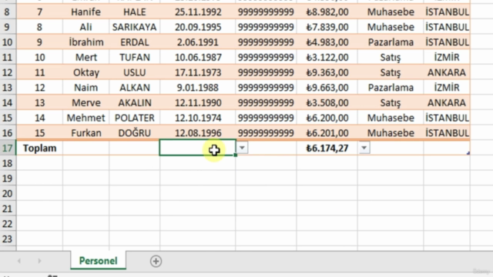Click name cell Oktay
The height and width of the screenshot is (277, 493).
point(86,72)
